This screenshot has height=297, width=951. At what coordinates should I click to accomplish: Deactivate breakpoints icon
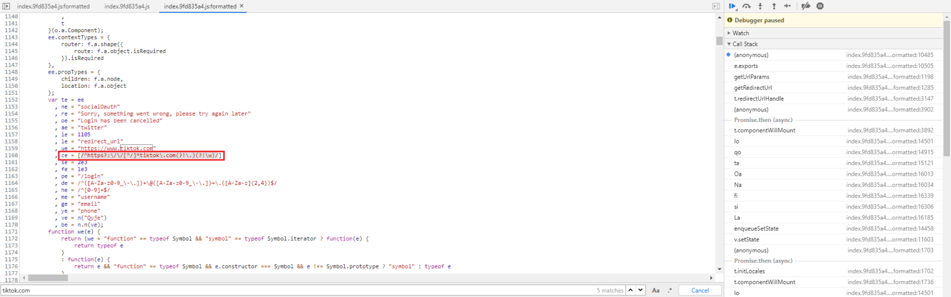pyautogui.click(x=806, y=6)
